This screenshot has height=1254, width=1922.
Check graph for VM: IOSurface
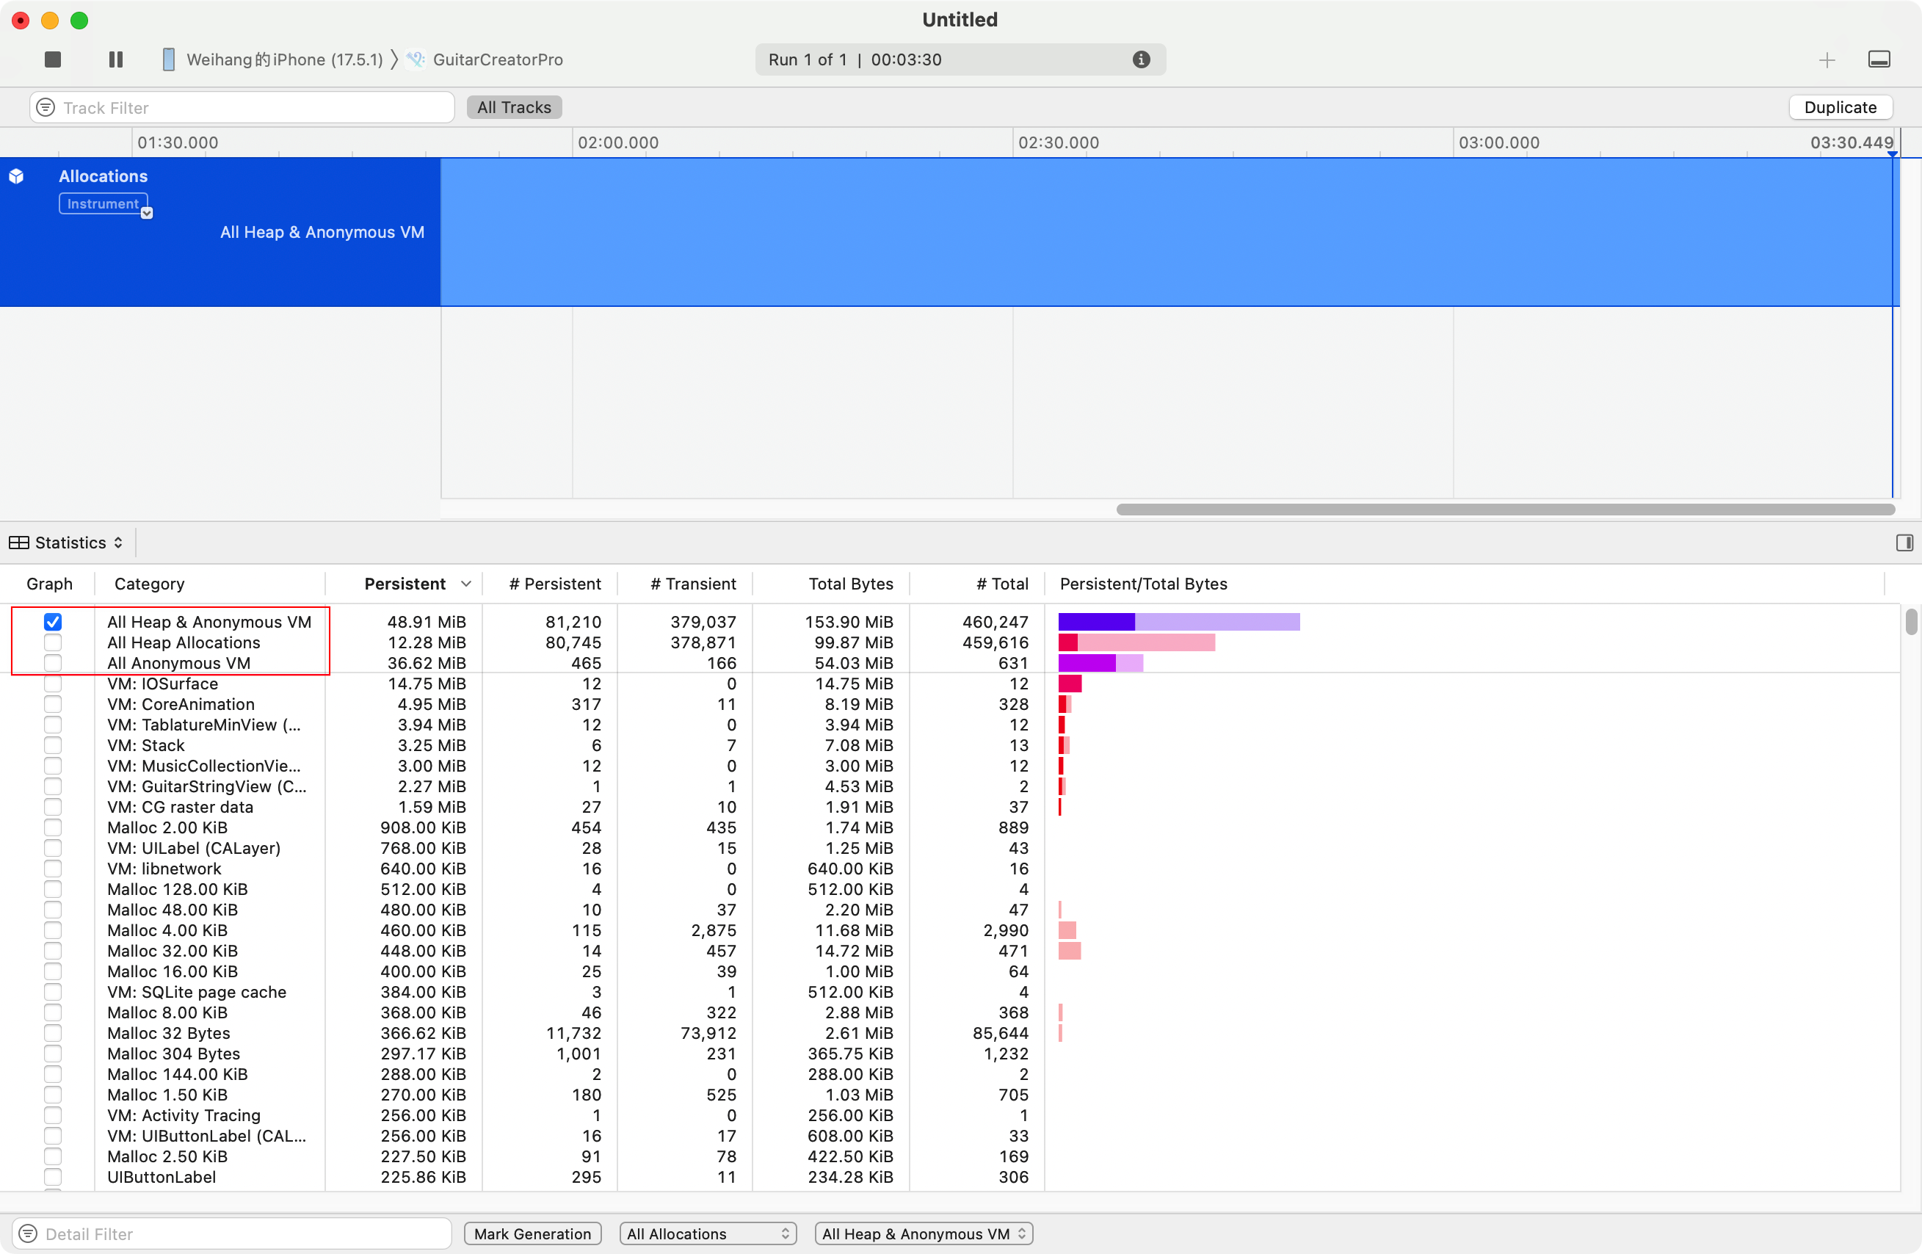click(53, 683)
